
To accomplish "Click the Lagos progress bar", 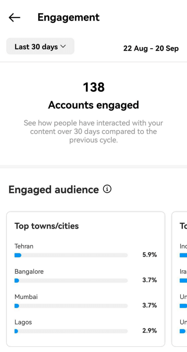I will click(71, 331).
